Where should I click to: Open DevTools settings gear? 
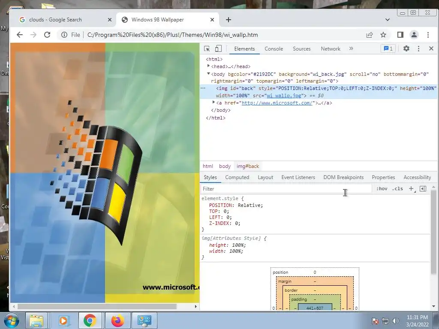point(406,48)
